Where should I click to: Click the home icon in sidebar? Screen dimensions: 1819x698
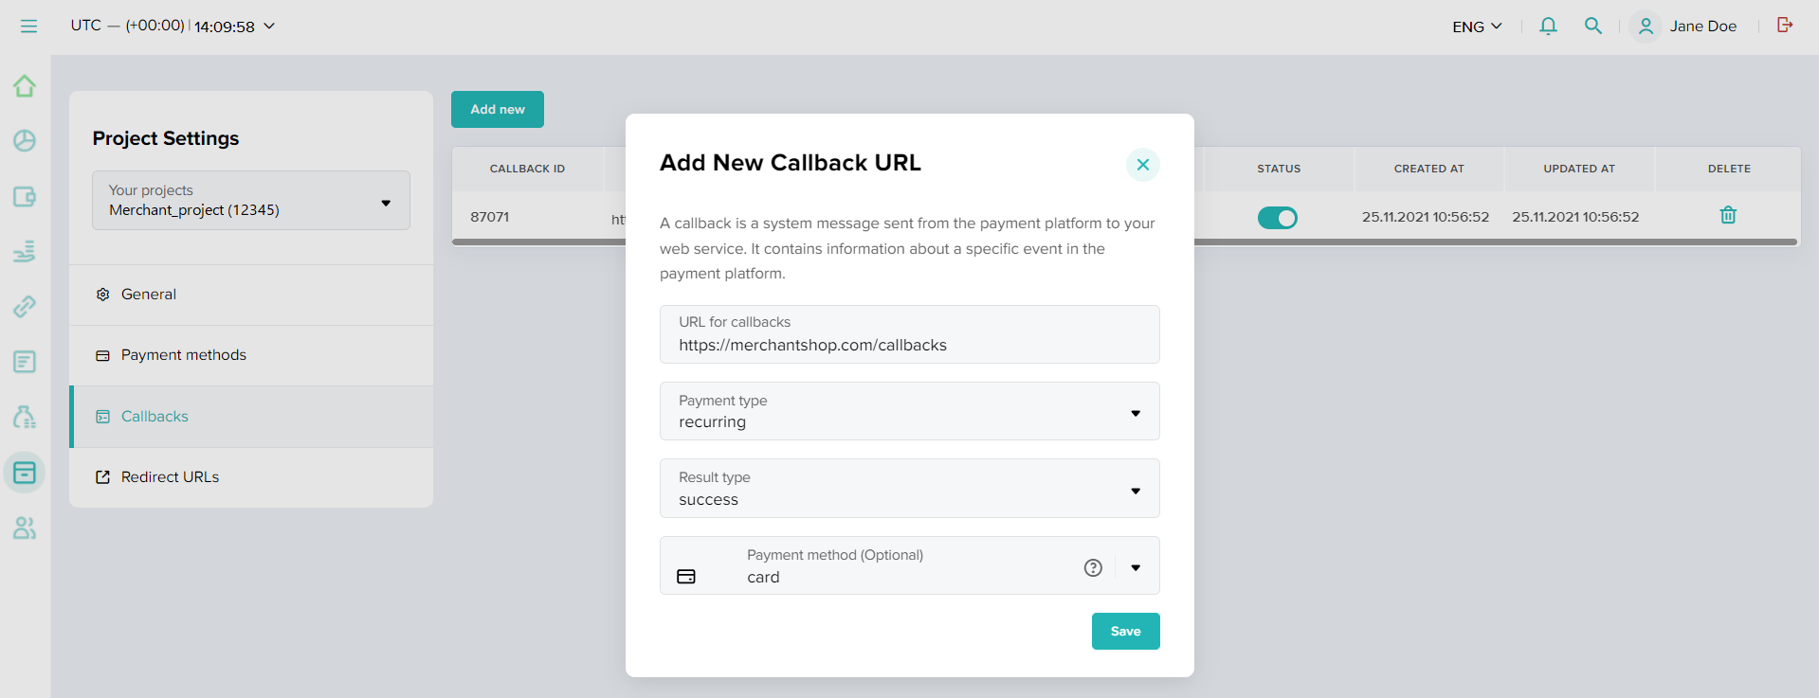[25, 86]
